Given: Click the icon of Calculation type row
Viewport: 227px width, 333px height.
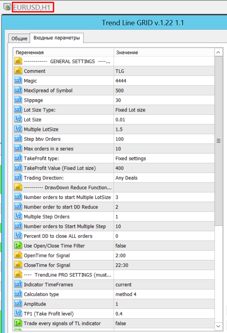Looking at the screenshot, I should [x=18, y=294].
